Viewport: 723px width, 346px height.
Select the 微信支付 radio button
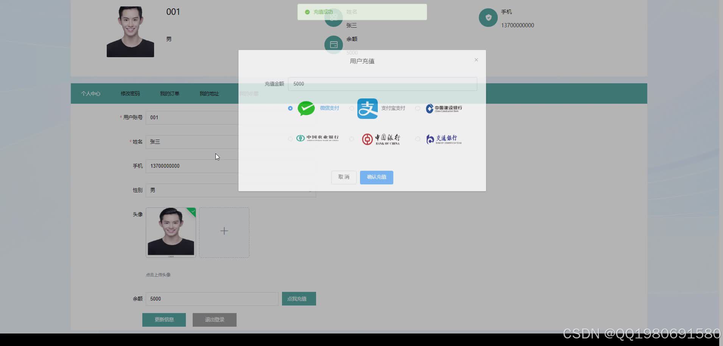[x=290, y=108]
